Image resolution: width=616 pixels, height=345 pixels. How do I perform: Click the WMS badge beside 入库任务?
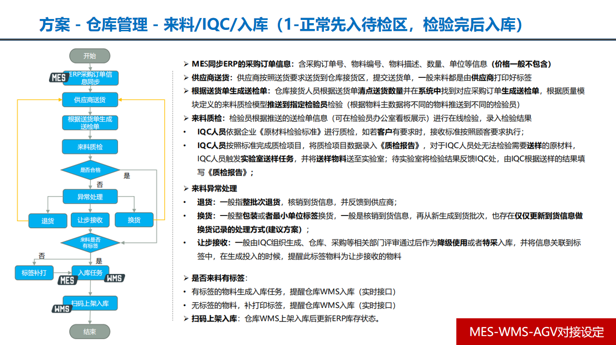[x=114, y=278]
